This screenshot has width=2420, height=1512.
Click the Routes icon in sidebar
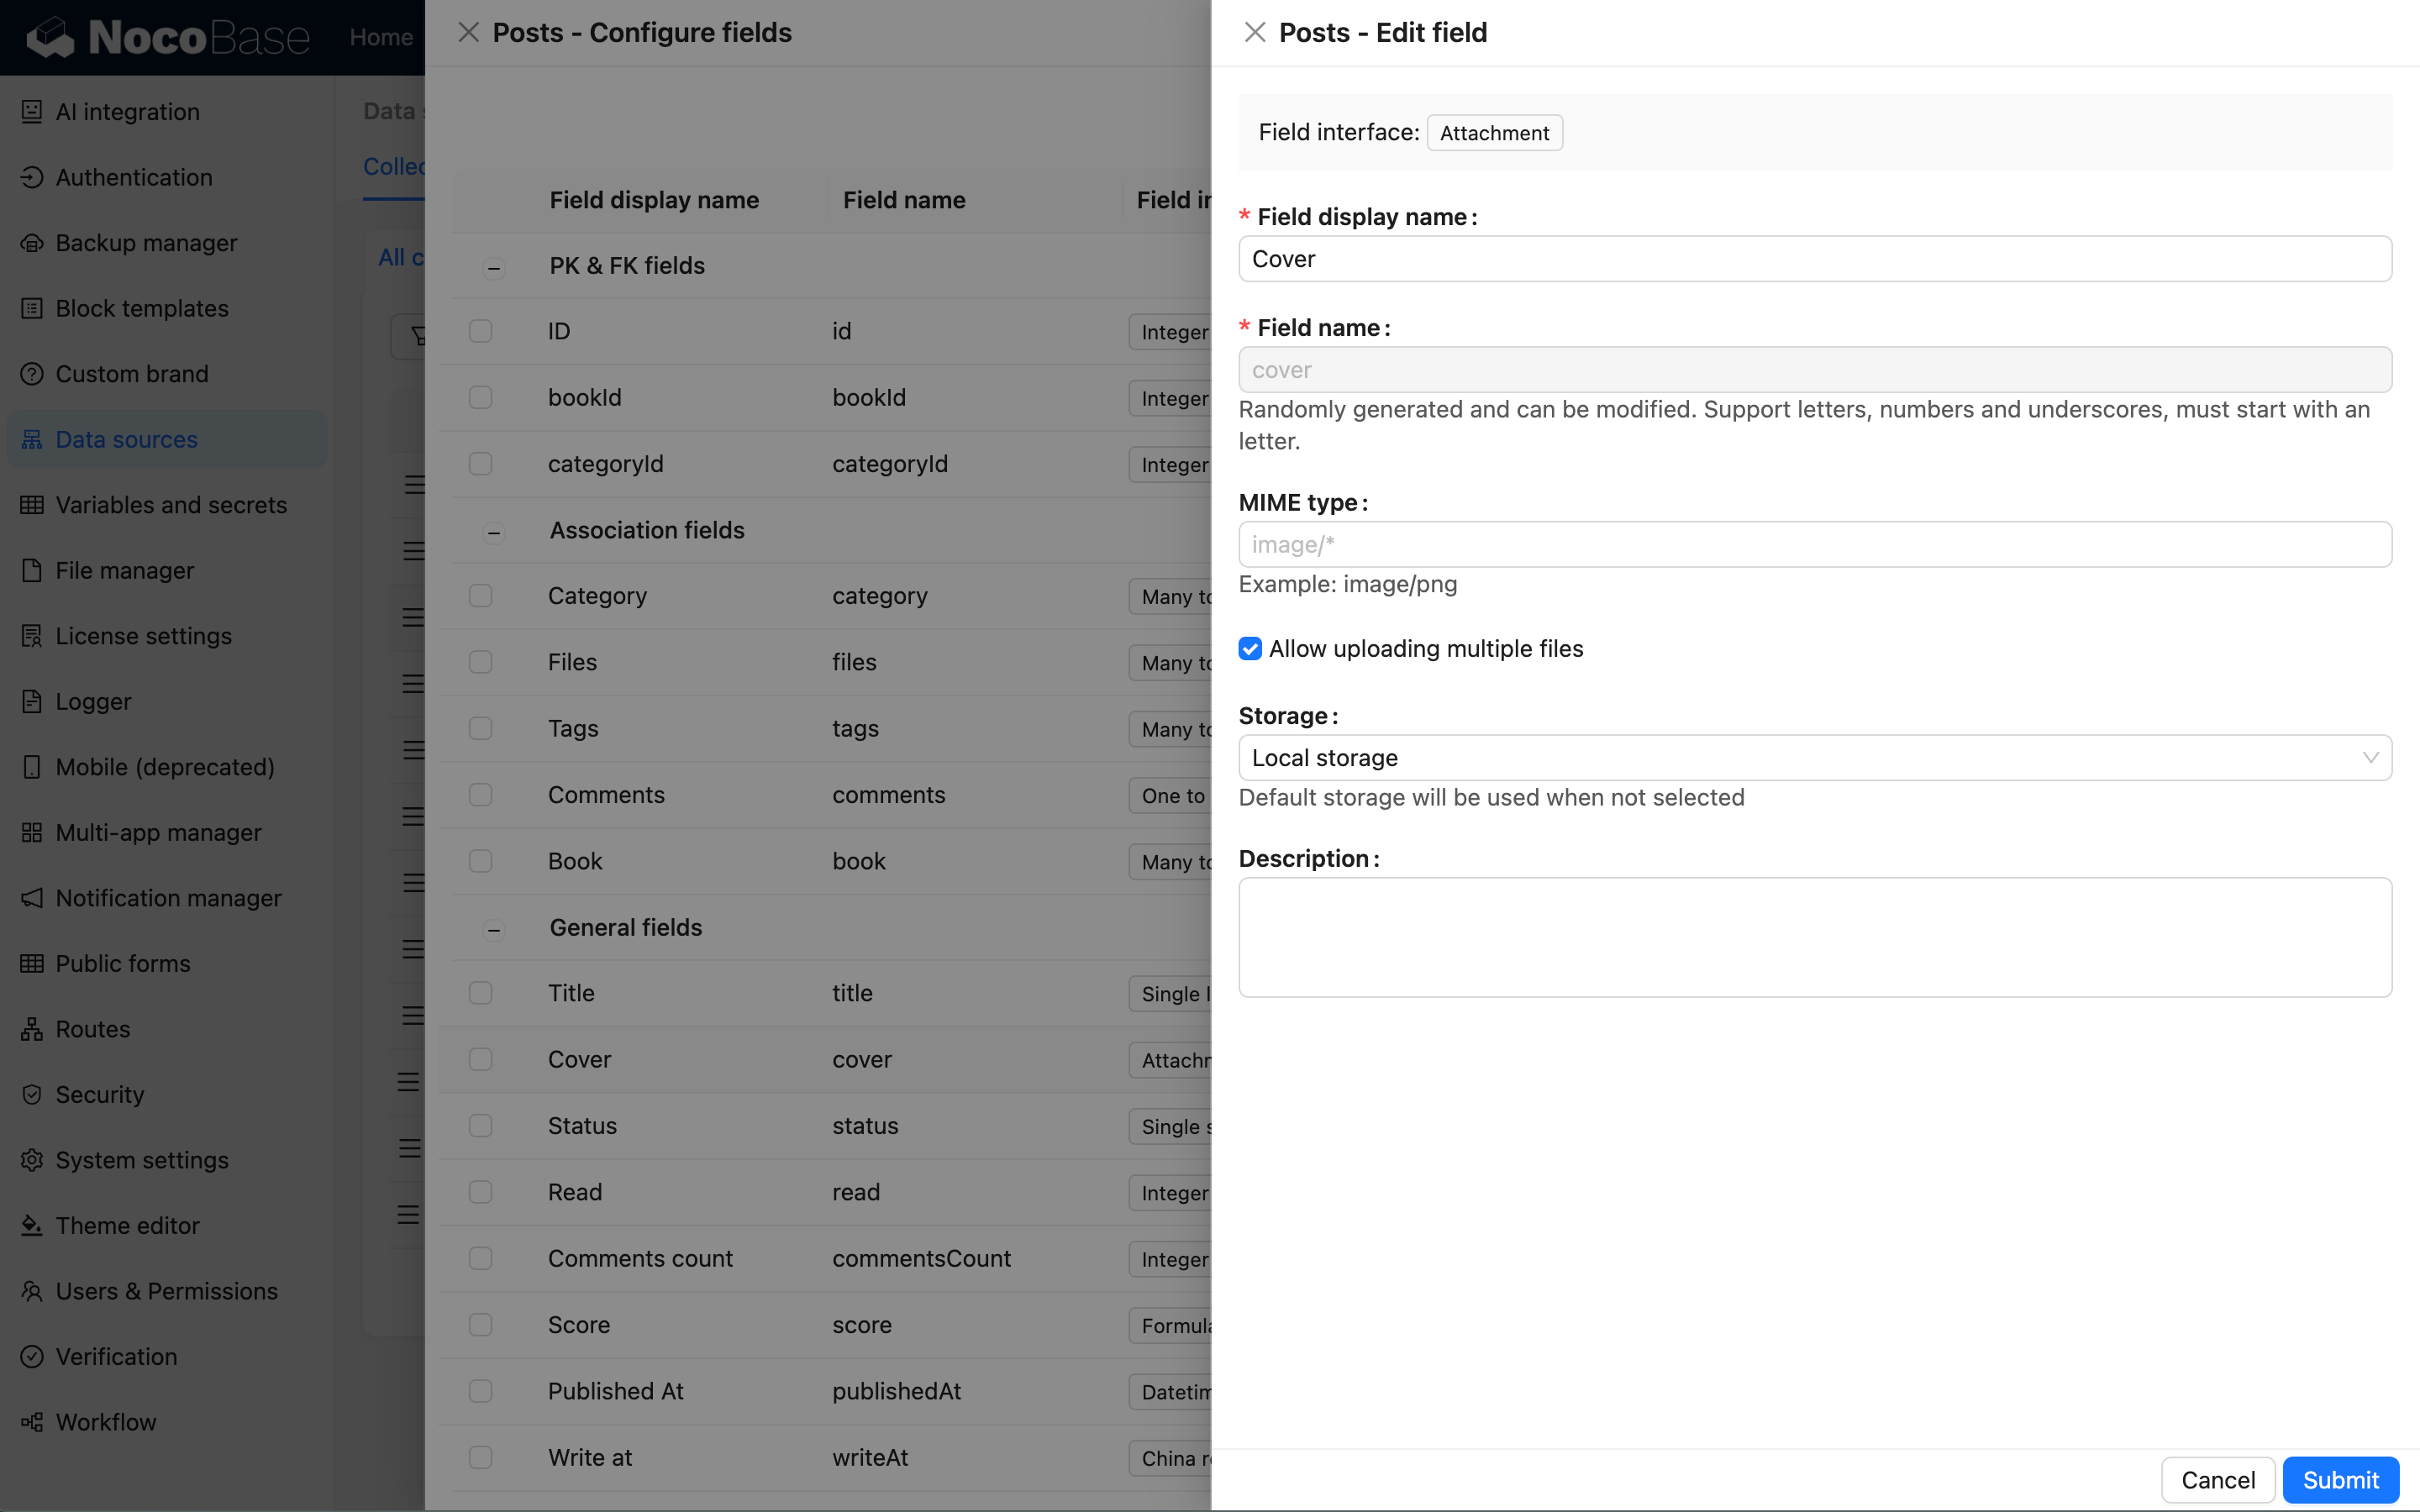click(32, 1029)
